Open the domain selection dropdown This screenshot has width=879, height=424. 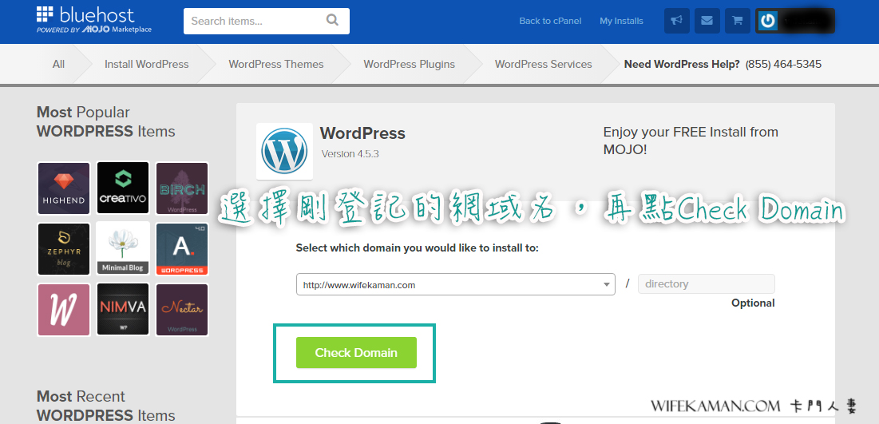pyautogui.click(x=455, y=284)
